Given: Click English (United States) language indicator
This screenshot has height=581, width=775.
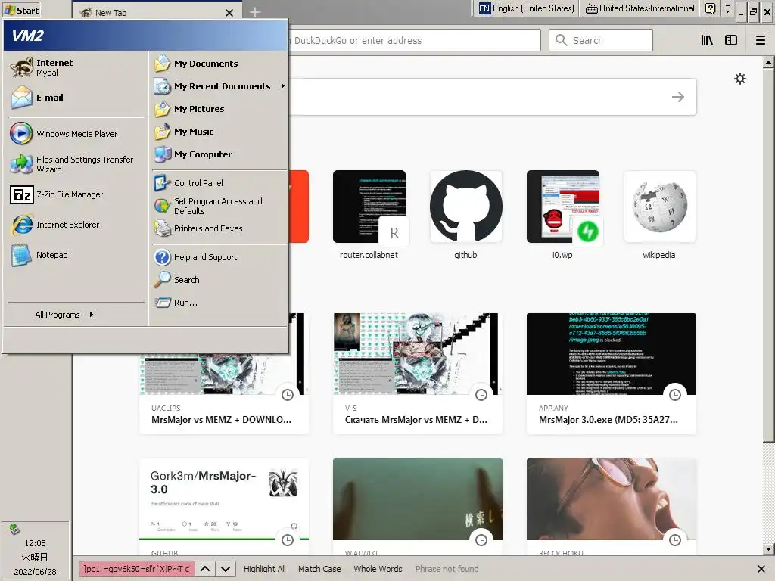Looking at the screenshot, I should click(x=527, y=8).
